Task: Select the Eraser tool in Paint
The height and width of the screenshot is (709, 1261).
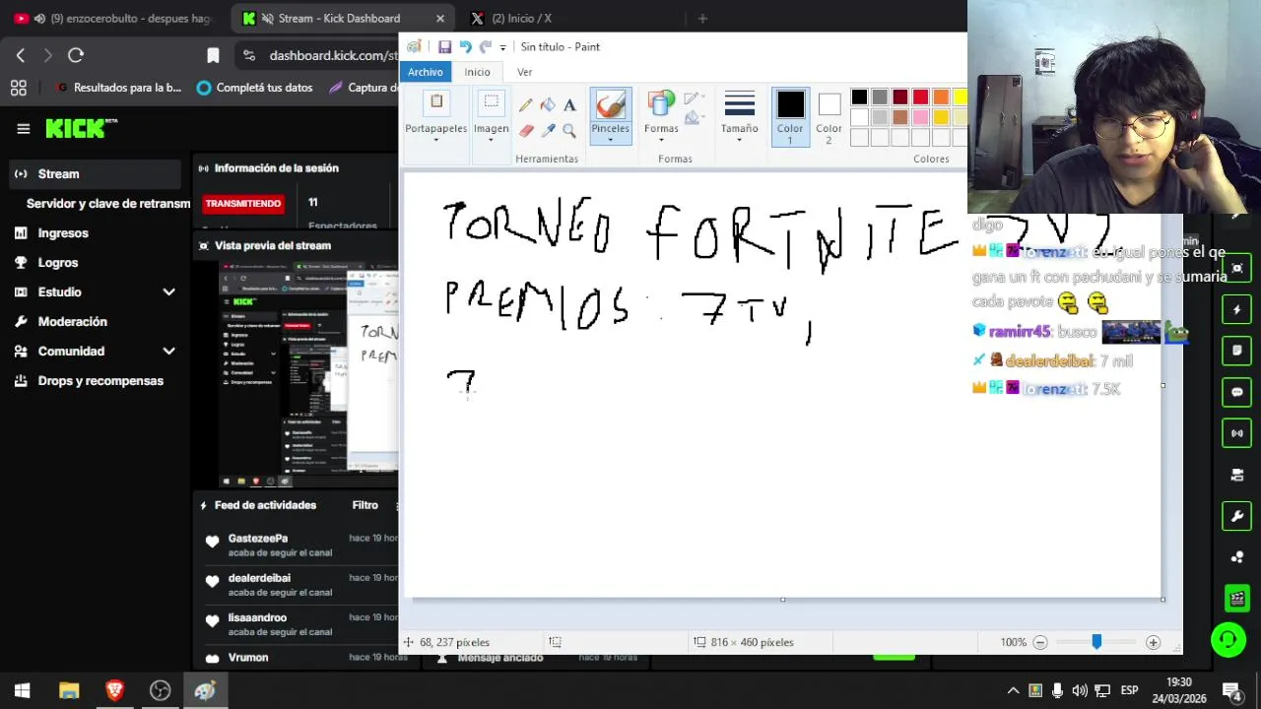Action: (x=526, y=130)
